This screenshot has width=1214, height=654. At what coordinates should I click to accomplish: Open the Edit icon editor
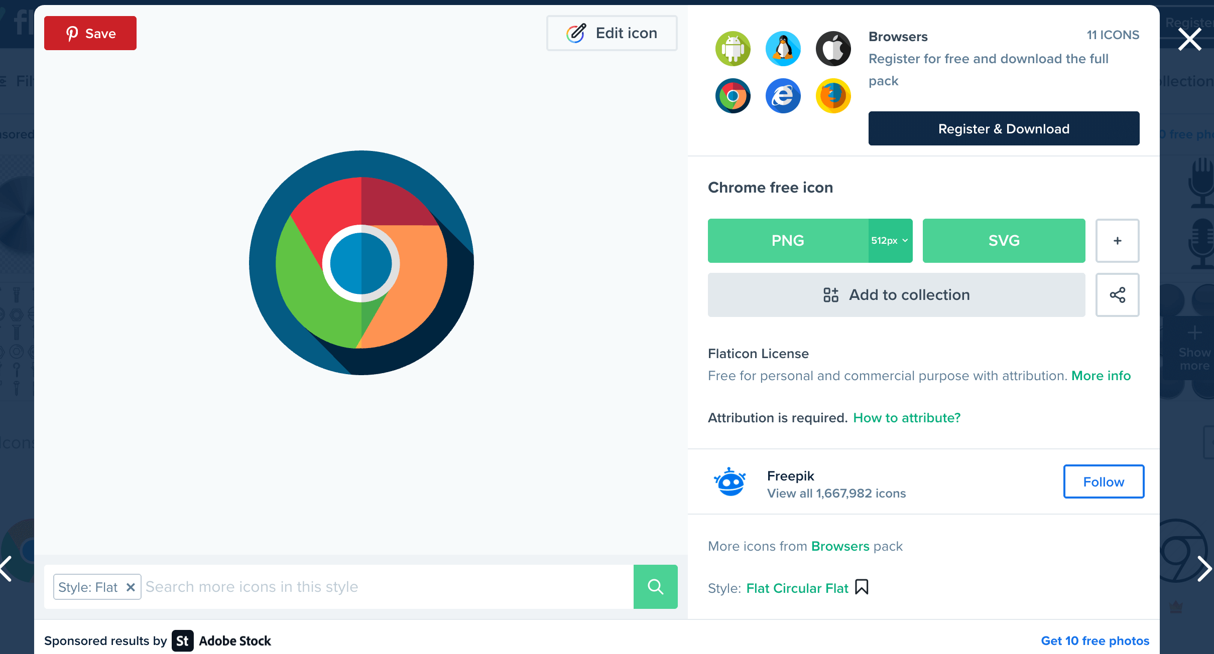pos(612,33)
